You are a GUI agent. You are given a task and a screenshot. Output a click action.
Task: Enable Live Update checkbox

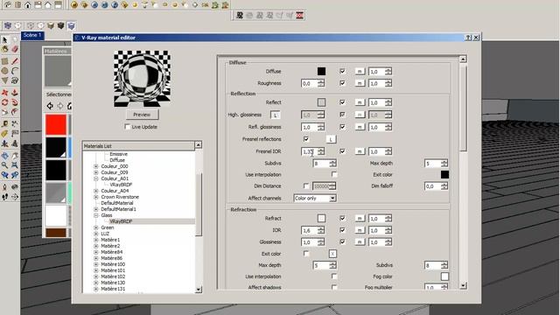point(127,127)
